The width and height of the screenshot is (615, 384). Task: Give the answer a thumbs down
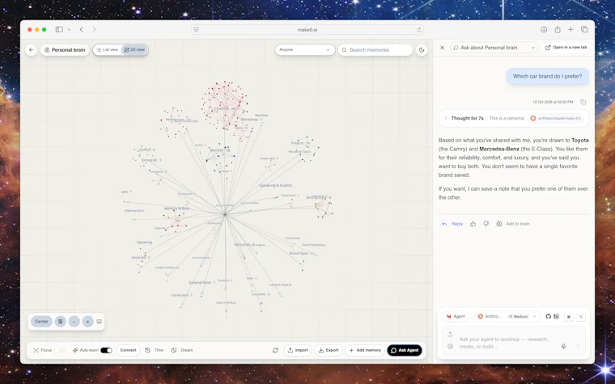(x=486, y=224)
